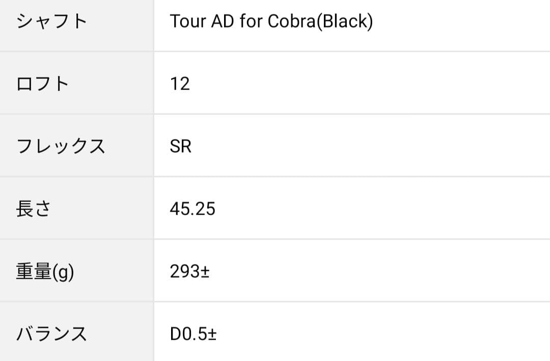Select the SR flex value
The image size is (550, 361).
[x=181, y=146]
